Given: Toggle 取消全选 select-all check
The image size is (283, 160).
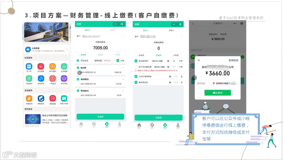Looking at the screenshot, I should click(x=78, y=61).
